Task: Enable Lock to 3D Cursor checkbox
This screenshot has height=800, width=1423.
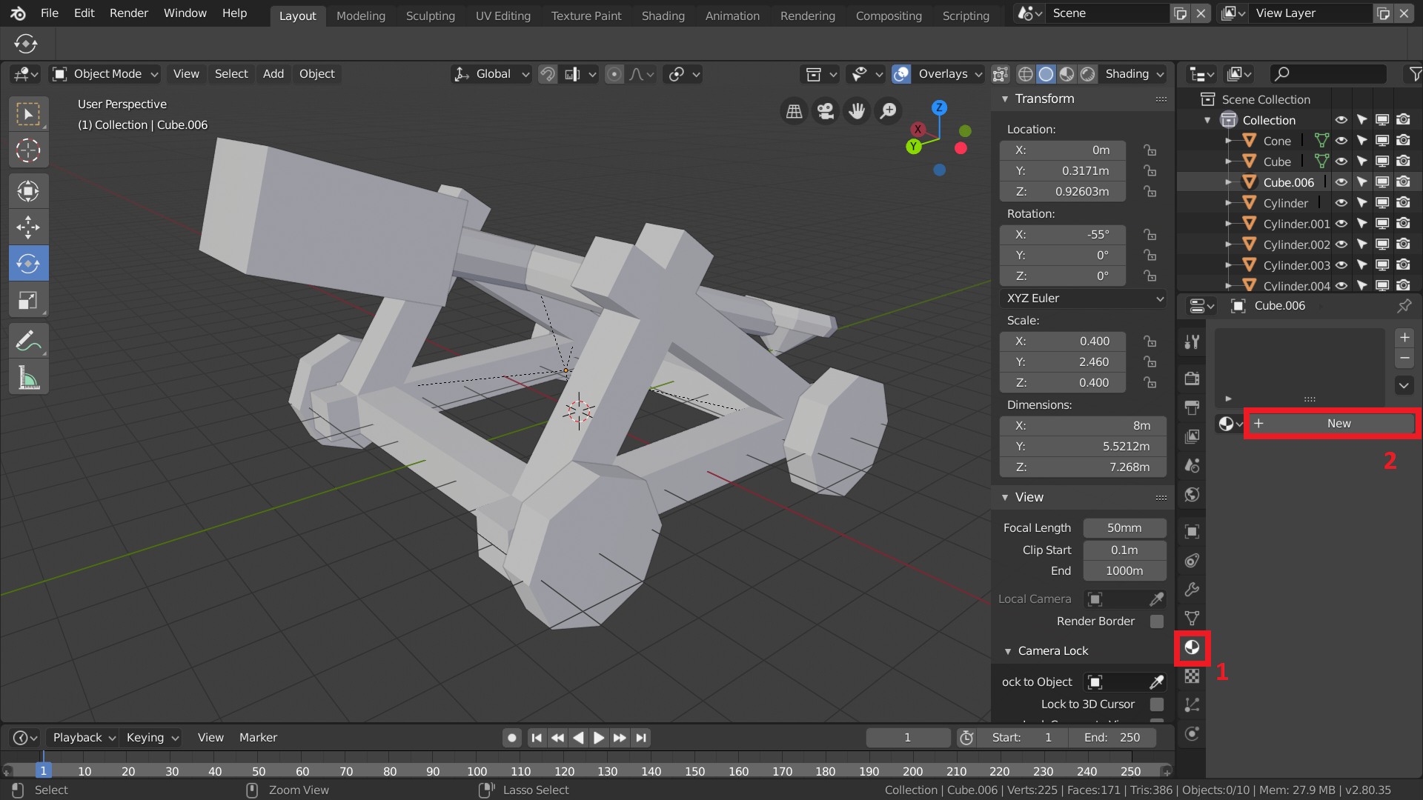Action: [1157, 704]
